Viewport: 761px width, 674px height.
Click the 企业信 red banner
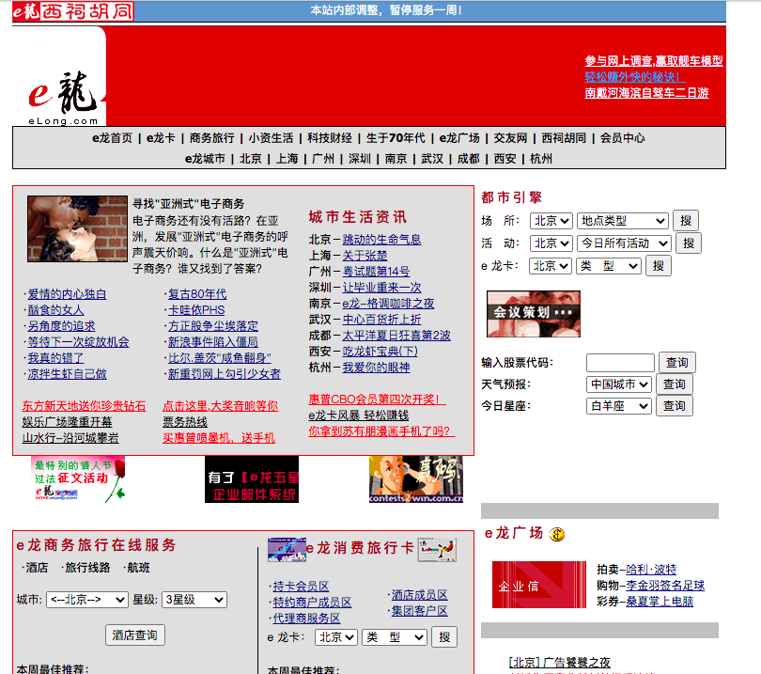[x=539, y=585]
